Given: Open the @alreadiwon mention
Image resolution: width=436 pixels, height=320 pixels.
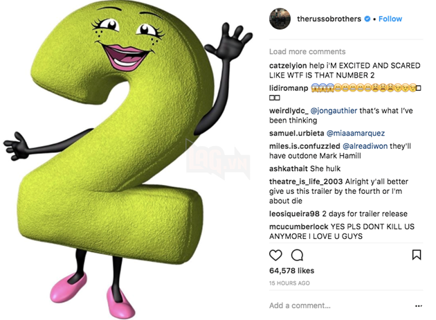Looking at the screenshot, I should (x=365, y=146).
